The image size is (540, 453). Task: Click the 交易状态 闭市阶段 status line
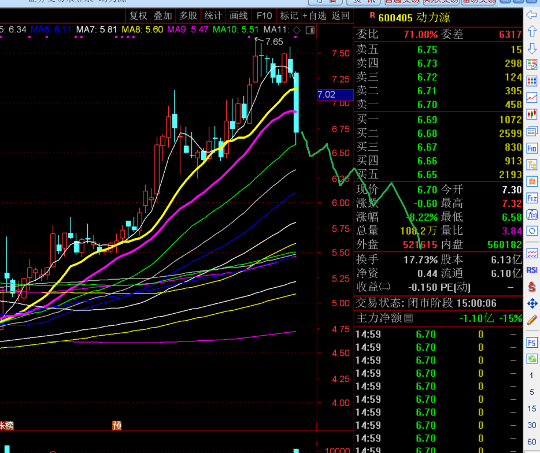tap(426, 303)
